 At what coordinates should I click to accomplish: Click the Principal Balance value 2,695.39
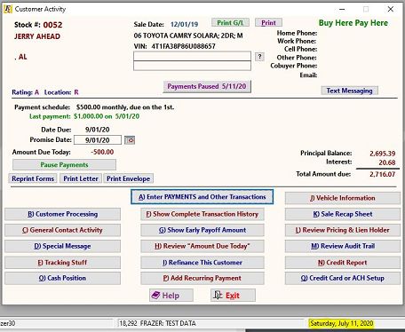pyautogui.click(x=382, y=154)
